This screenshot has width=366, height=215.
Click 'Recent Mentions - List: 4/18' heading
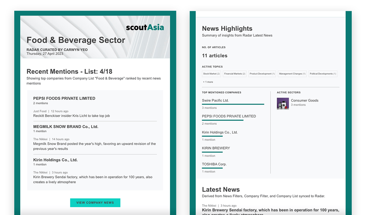point(69,71)
